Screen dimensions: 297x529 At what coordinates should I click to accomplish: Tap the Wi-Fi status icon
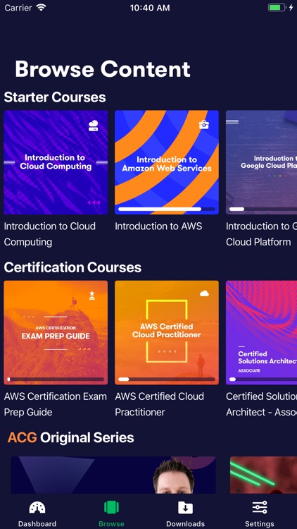tap(41, 8)
